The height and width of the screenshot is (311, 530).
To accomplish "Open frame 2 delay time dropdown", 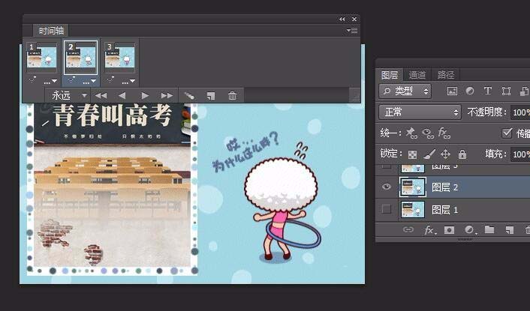I will pyautogui.click(x=89, y=81).
